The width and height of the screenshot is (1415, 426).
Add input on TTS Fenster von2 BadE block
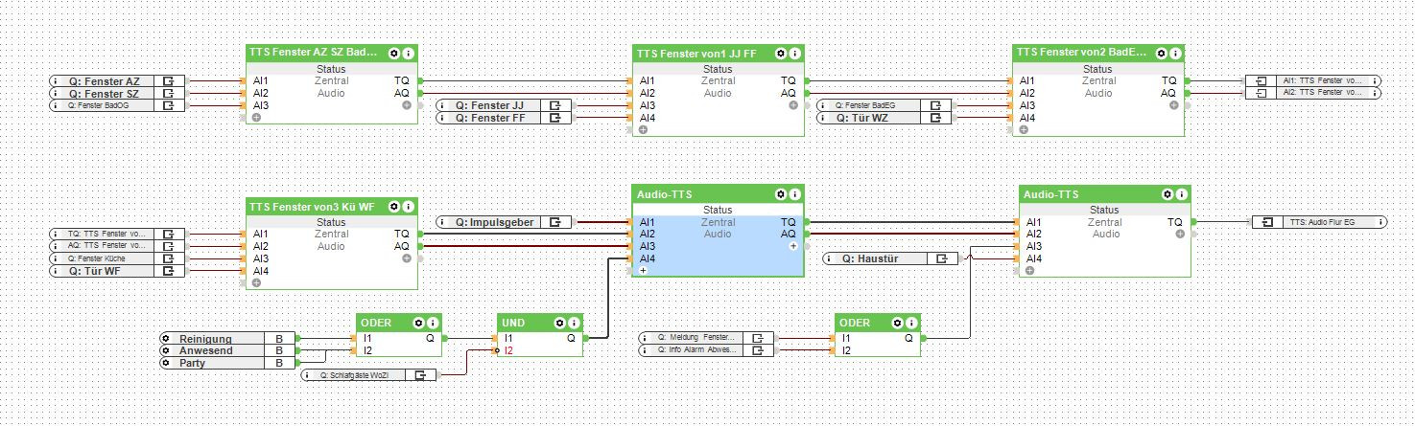point(1024,130)
